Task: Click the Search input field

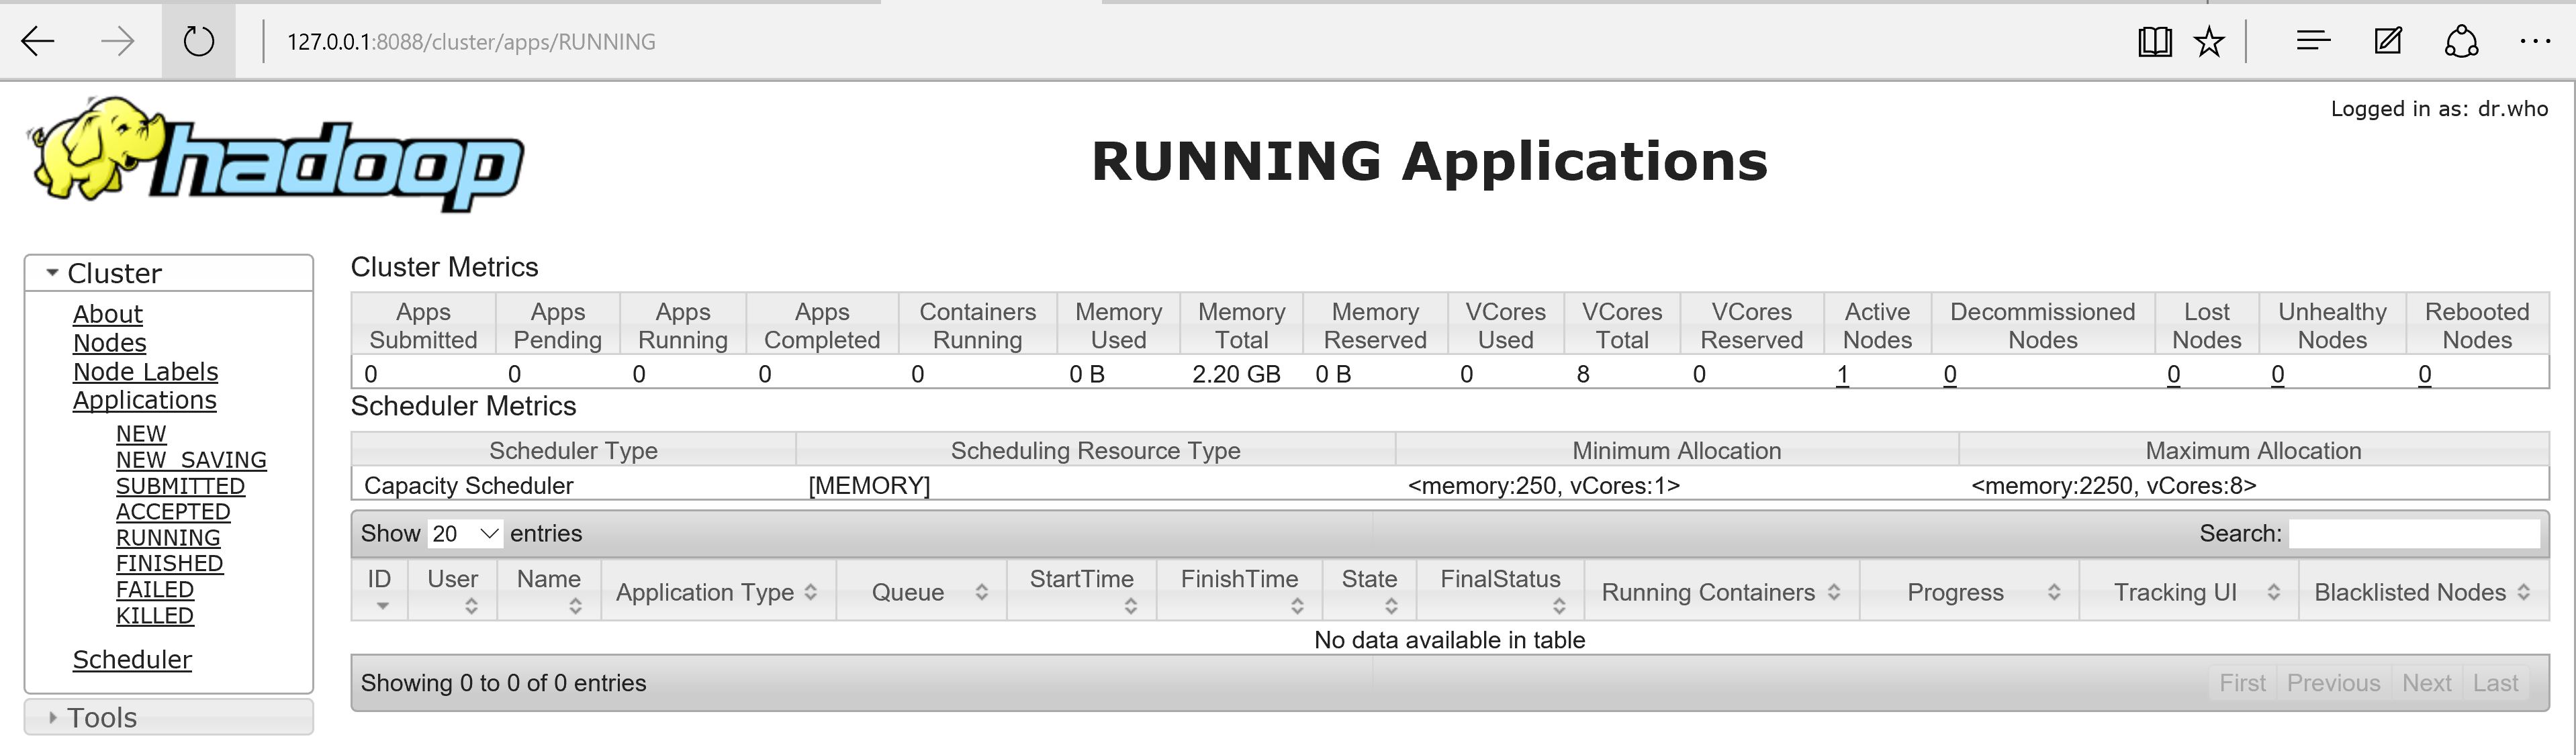Action: point(2413,534)
